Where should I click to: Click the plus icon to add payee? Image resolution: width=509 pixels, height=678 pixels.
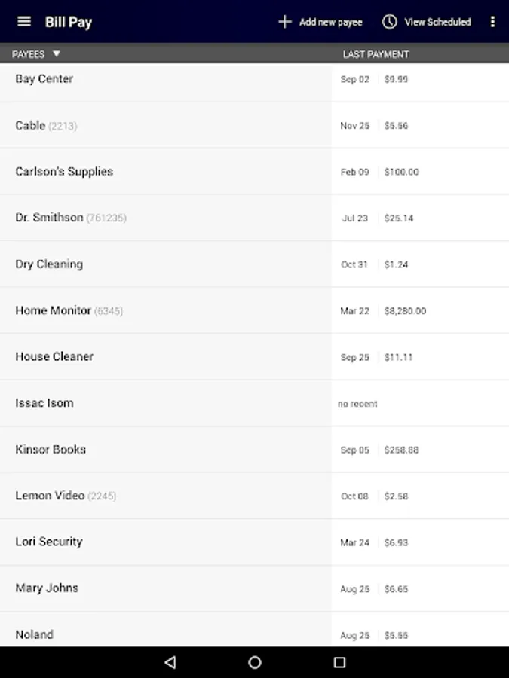pos(285,22)
